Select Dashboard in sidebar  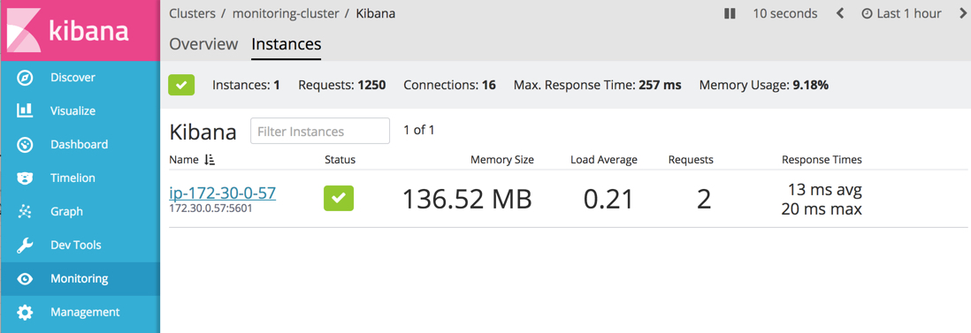(x=80, y=145)
